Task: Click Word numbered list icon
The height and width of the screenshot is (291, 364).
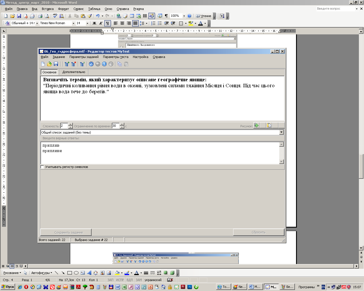Action: (x=153, y=23)
